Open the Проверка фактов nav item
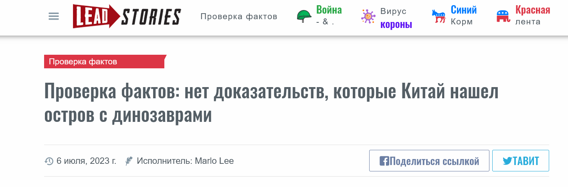This screenshot has width=568, height=187. [239, 16]
